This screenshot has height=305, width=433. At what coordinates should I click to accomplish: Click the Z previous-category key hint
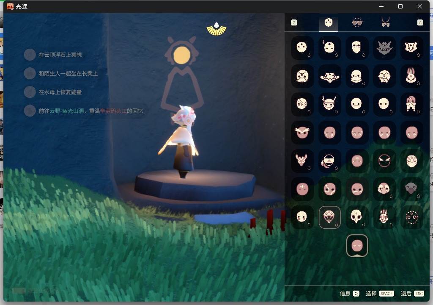pyautogui.click(x=294, y=23)
